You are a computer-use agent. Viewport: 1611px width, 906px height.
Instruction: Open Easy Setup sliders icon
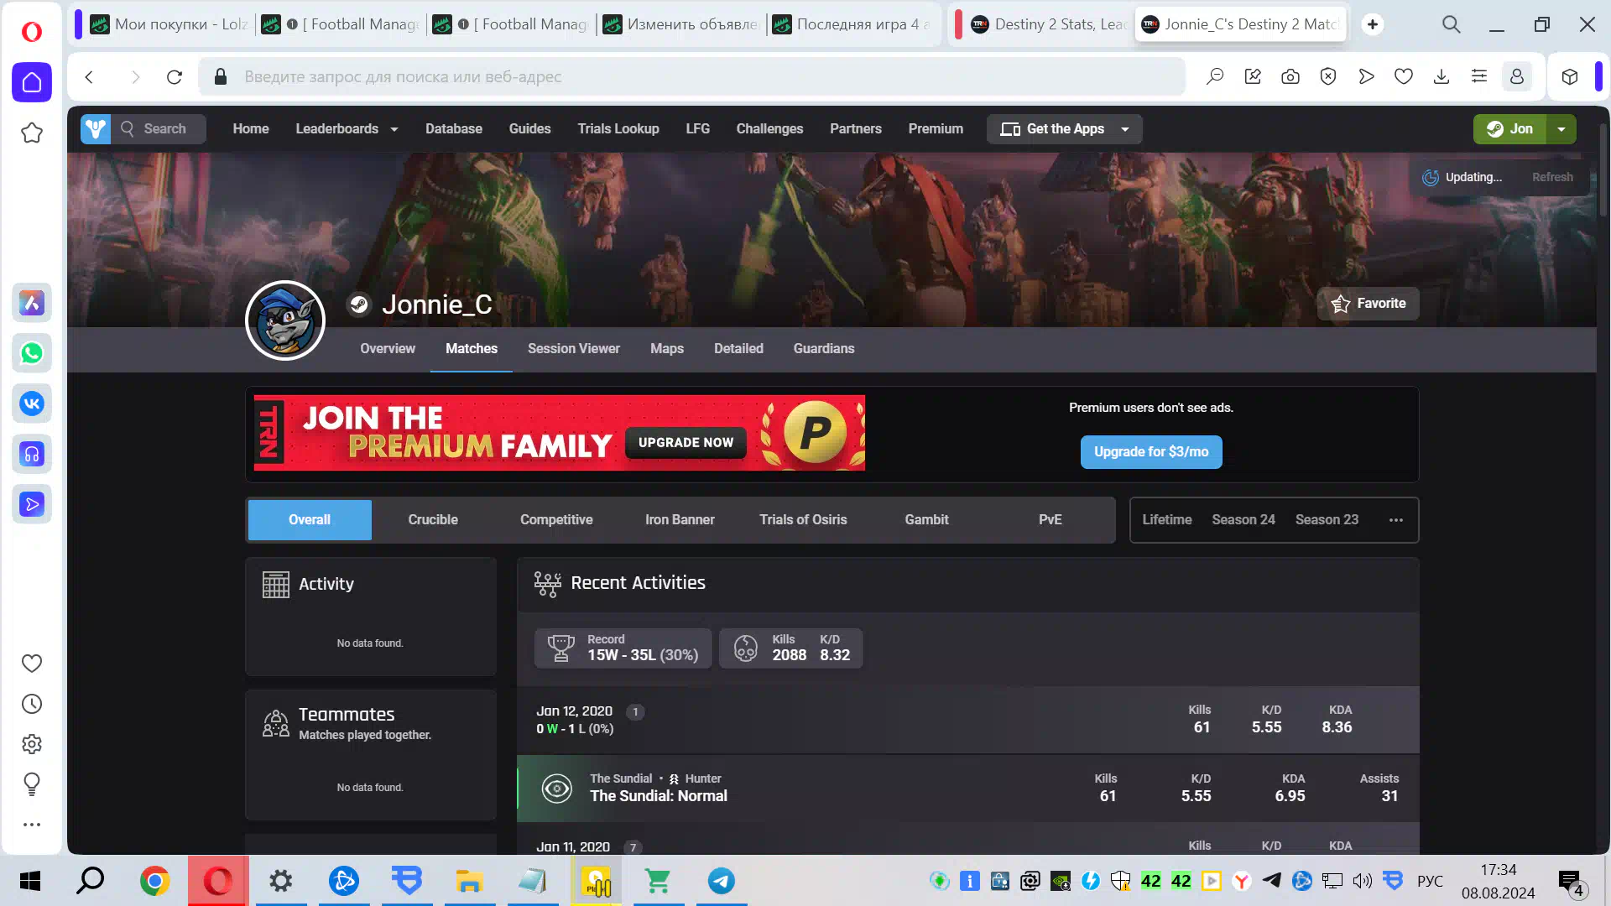(x=1479, y=77)
